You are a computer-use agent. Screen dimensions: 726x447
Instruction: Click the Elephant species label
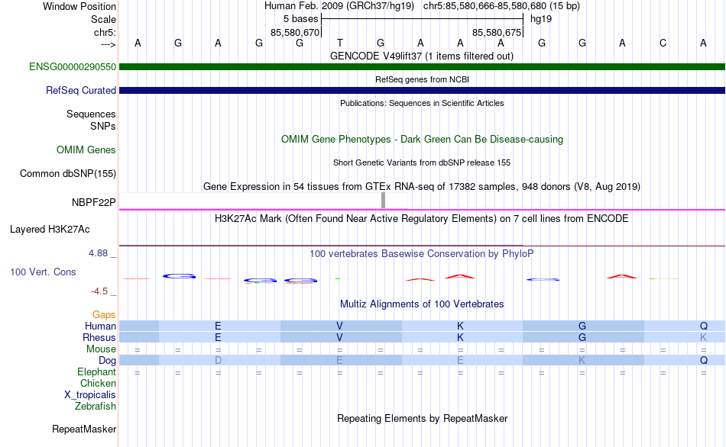(x=96, y=371)
